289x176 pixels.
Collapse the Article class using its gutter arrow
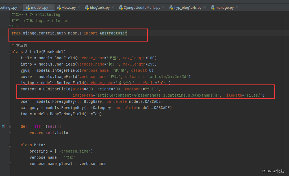[10, 52]
